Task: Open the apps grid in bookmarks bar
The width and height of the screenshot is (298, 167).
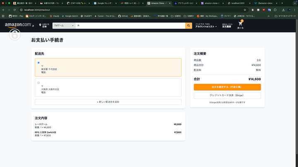Action: (x=3, y=16)
